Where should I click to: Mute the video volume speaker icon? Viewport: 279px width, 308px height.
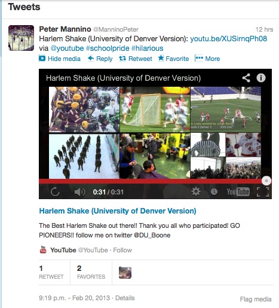(x=79, y=192)
